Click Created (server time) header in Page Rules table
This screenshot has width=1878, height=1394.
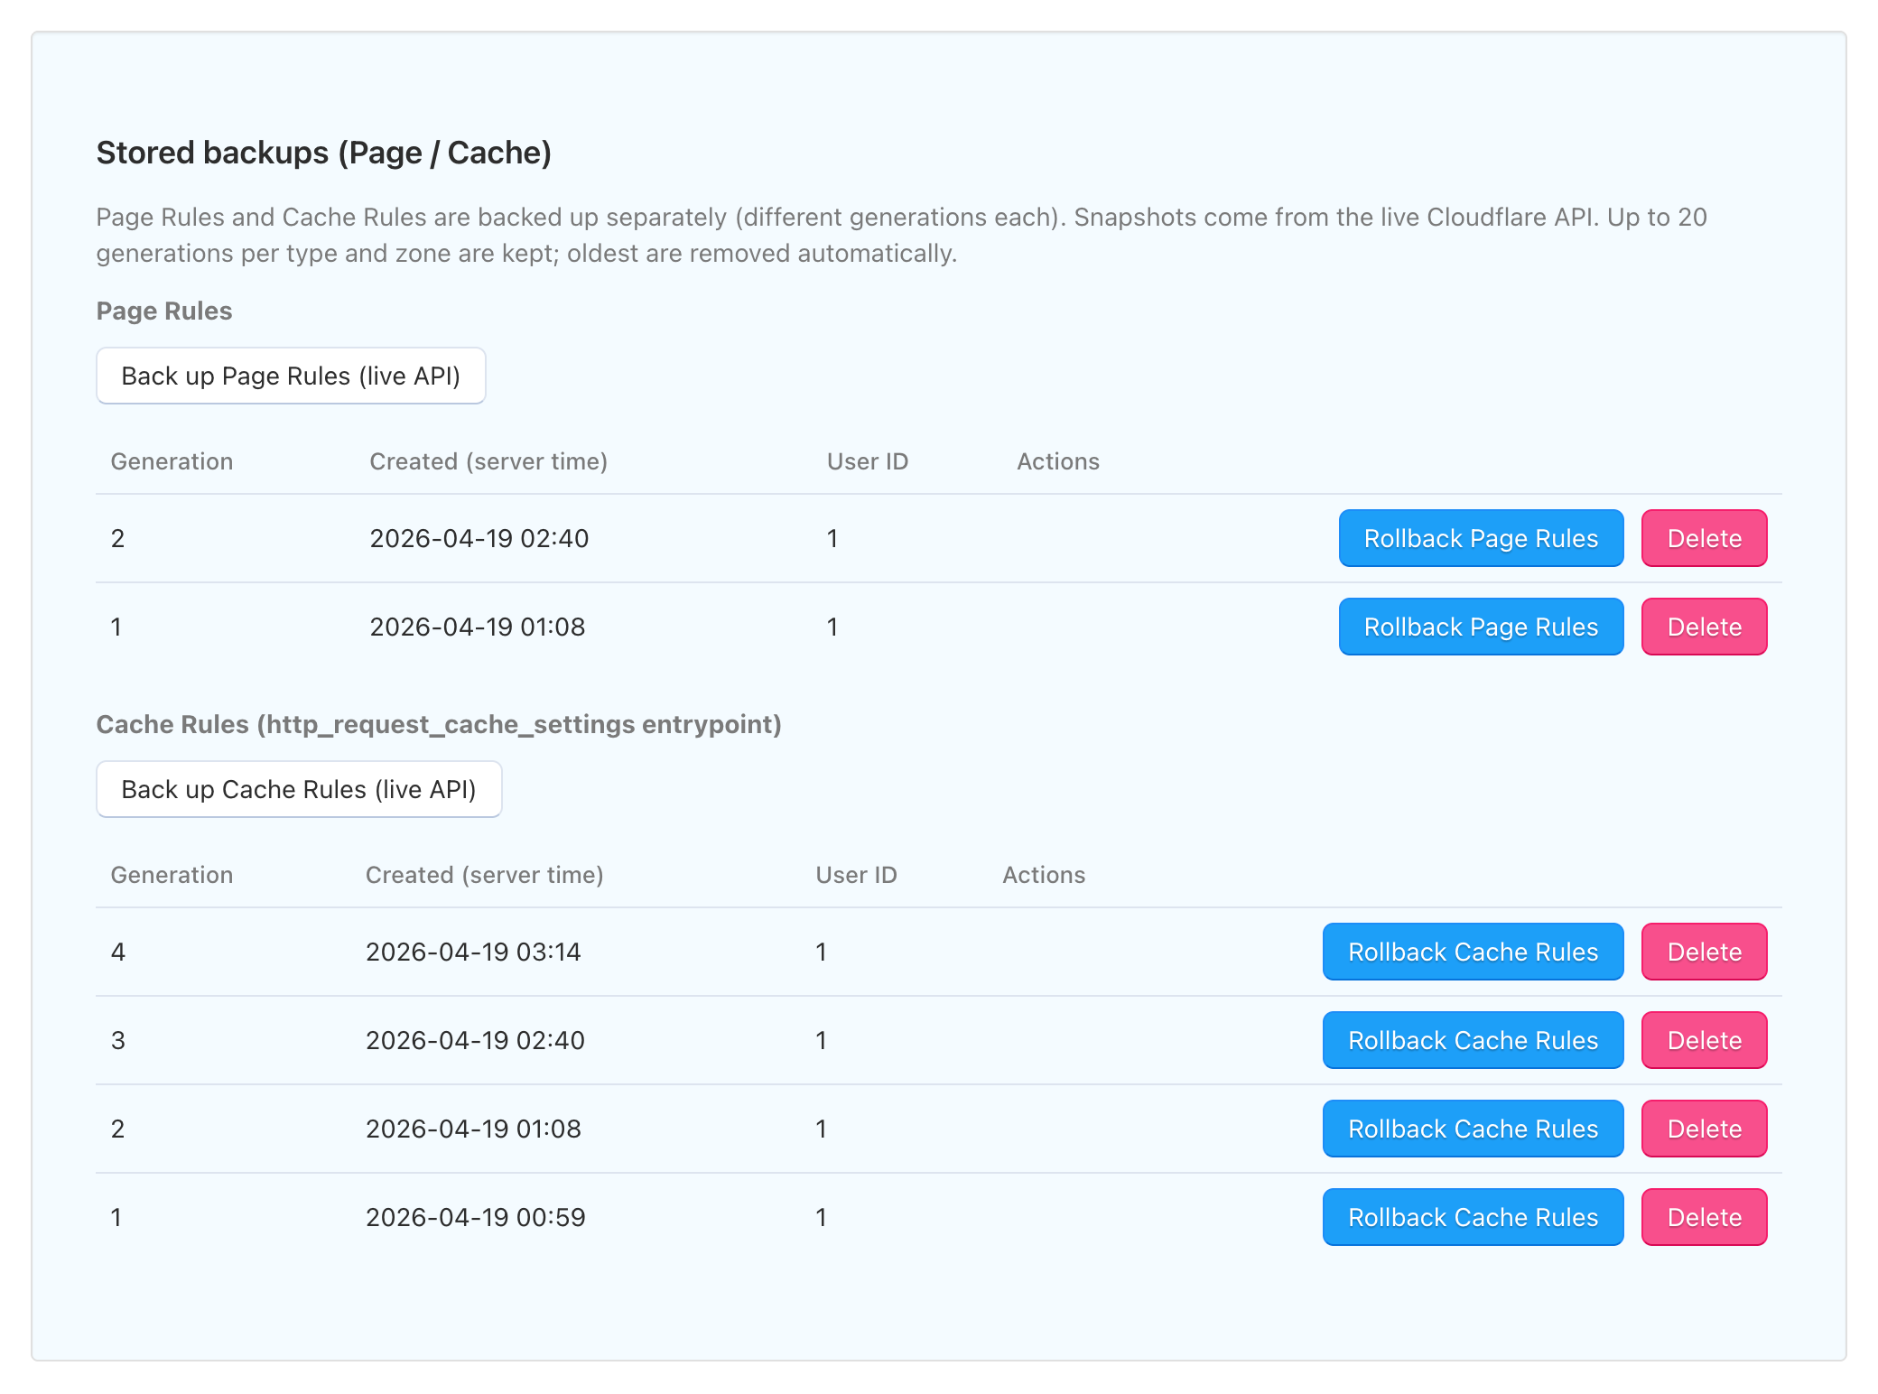[x=488, y=461]
